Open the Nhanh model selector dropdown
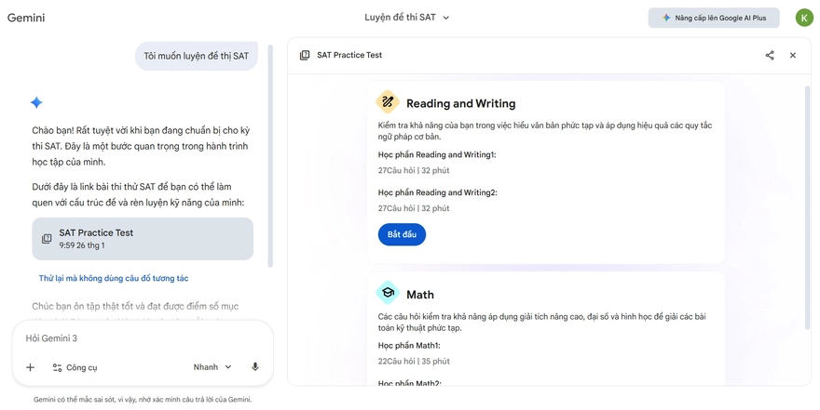The height and width of the screenshot is (410, 820). pos(212,367)
